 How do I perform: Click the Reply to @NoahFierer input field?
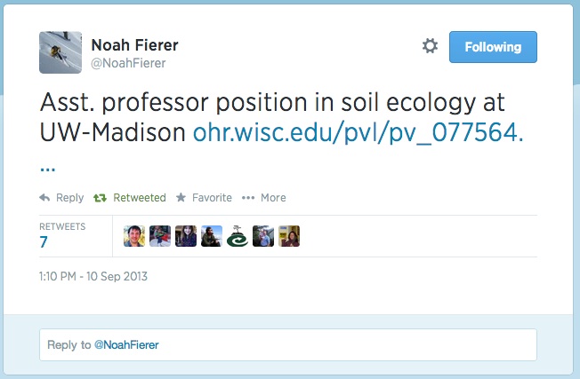288,344
